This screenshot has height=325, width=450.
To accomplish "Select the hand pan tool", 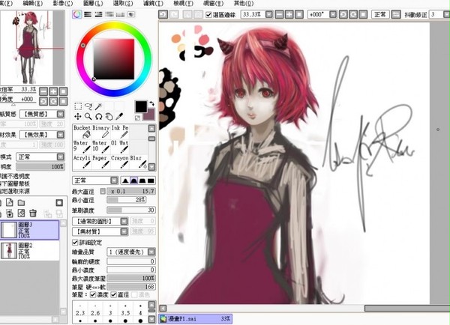I will click(x=109, y=116).
